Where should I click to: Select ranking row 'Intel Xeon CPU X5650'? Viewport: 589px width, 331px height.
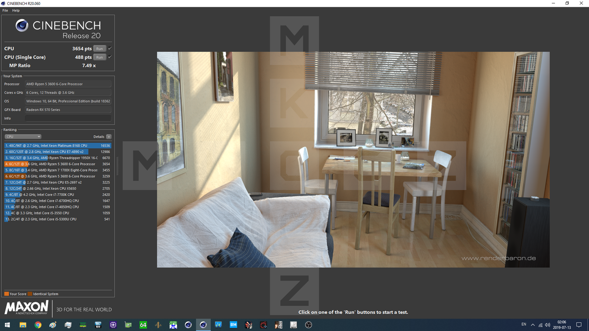coord(58,188)
